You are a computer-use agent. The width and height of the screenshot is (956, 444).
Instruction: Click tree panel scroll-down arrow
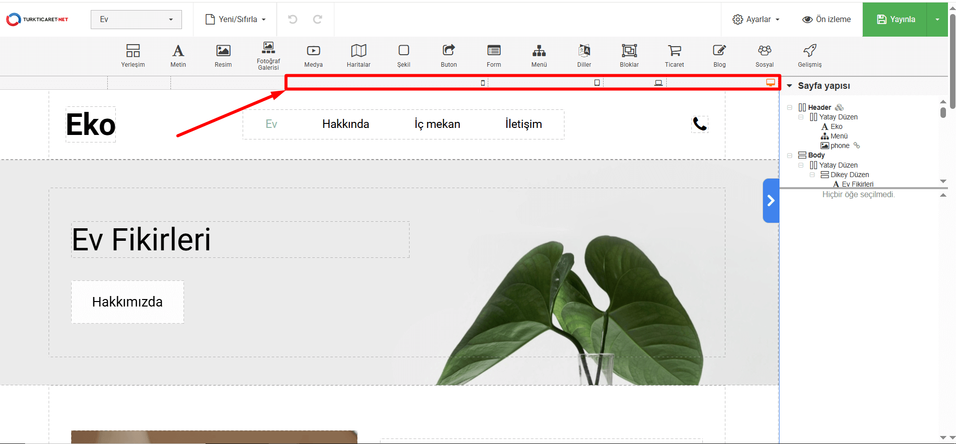[x=943, y=181]
